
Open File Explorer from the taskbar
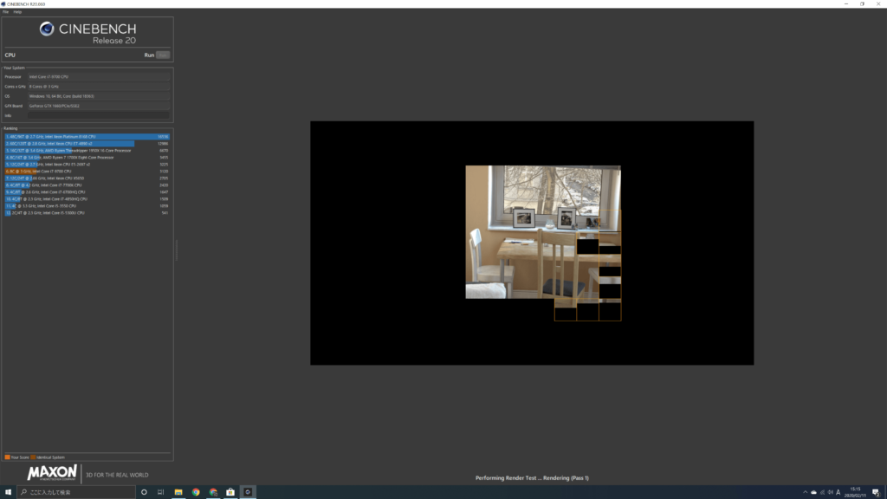click(x=178, y=492)
